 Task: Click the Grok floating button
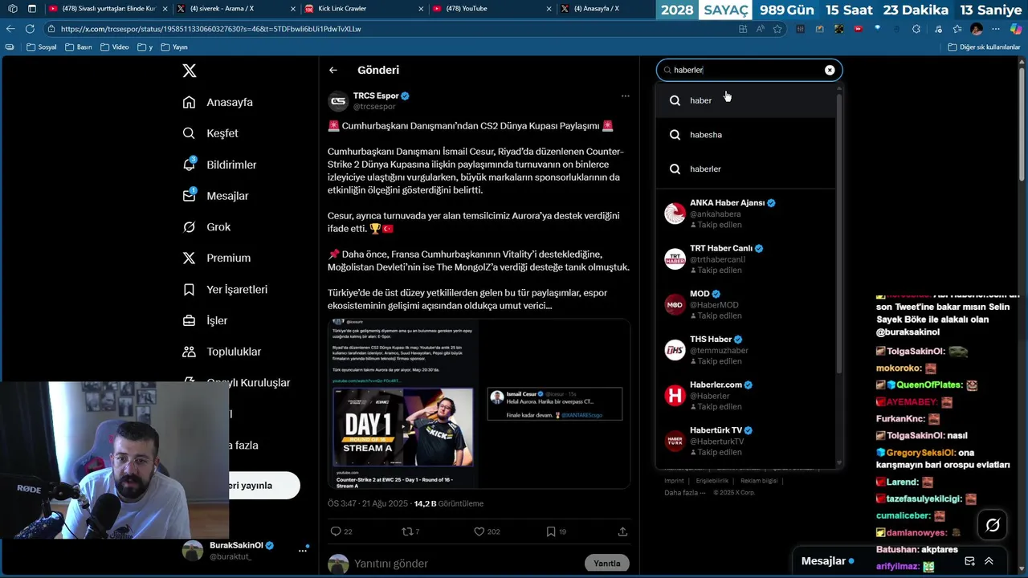pyautogui.click(x=993, y=525)
